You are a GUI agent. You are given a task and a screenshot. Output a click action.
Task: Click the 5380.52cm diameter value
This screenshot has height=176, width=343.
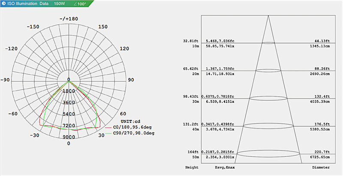pos(320,129)
